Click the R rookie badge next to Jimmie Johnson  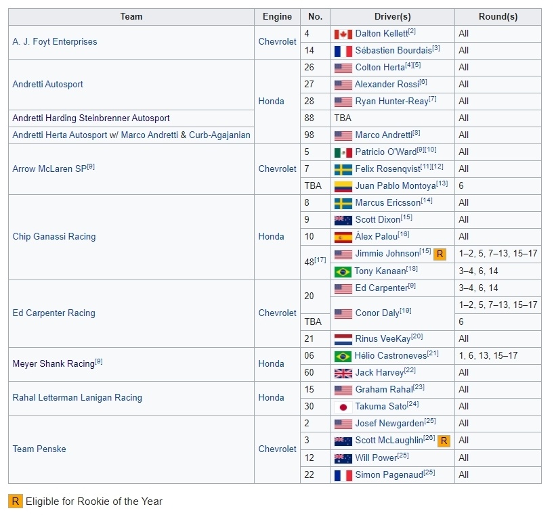(440, 254)
